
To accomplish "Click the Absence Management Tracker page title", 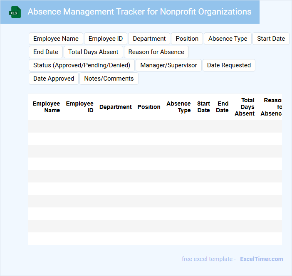I will pos(139,12).
